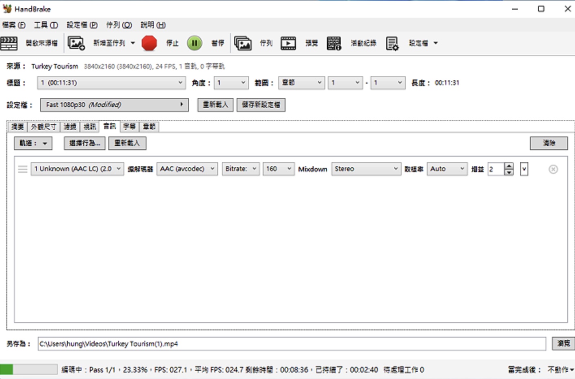The width and height of the screenshot is (575, 379).
Task: Open the range start chapter dropdown
Action: coord(345,83)
